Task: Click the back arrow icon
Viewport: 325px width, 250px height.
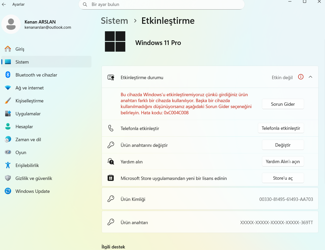Action: pos(4,4)
